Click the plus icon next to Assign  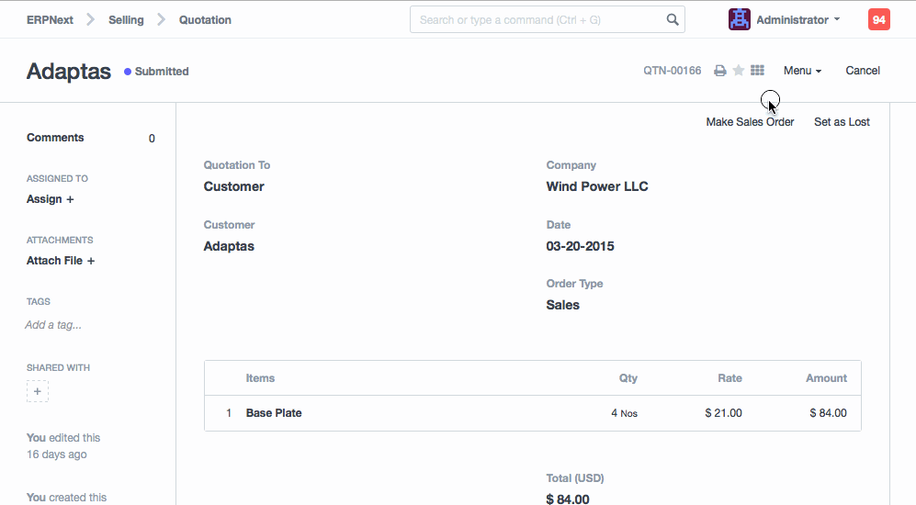(70, 199)
